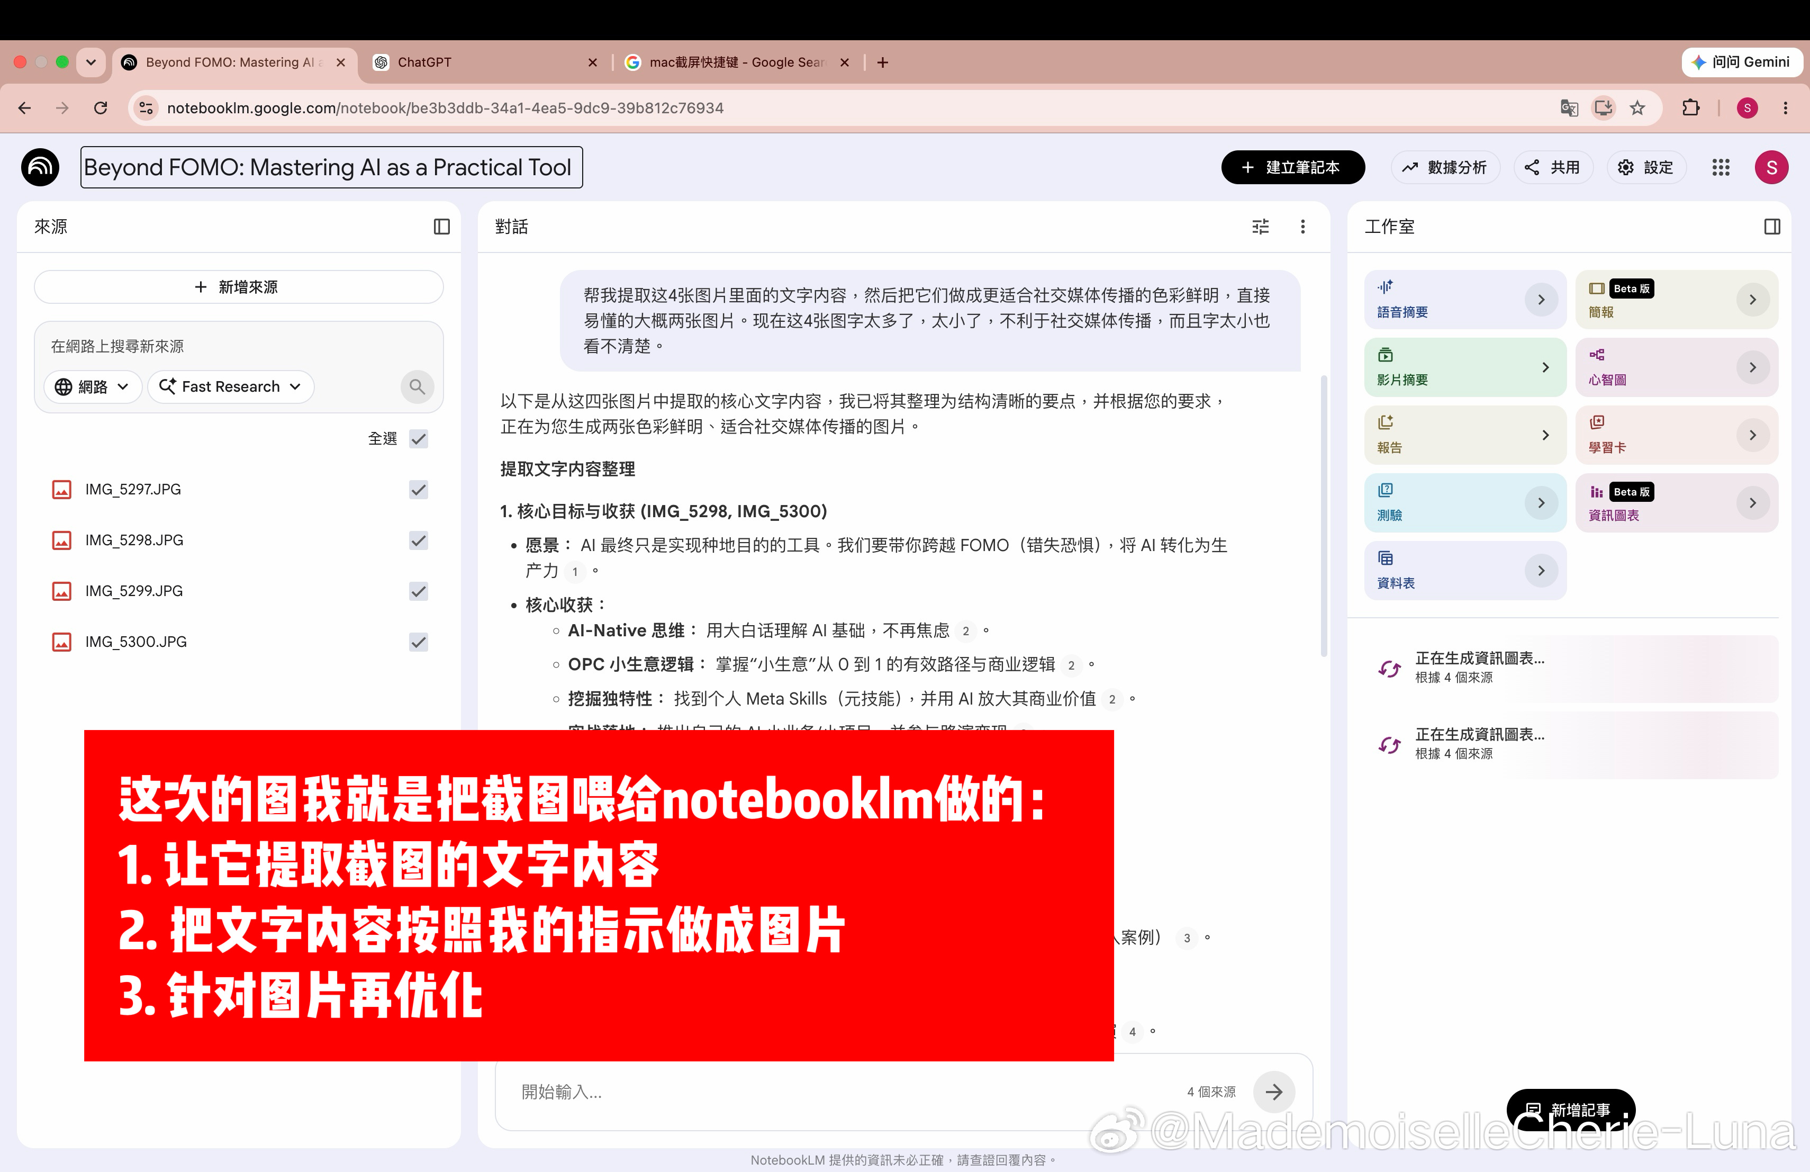Image resolution: width=1810 pixels, height=1172 pixels.
Task: Expand 簡報 customization arrow
Action: (x=1752, y=300)
